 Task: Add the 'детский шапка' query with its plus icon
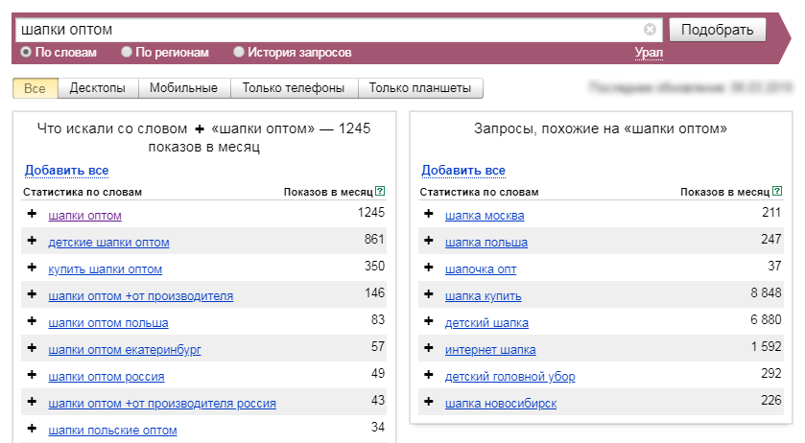[429, 321]
